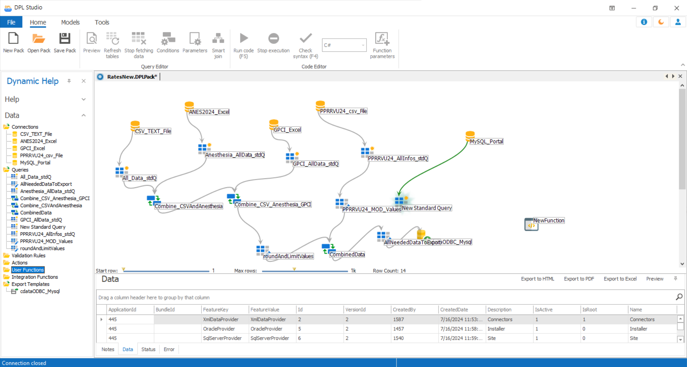Screen dimensions: 687x367
Task: Click Export to PDF link
Action: coord(579,279)
